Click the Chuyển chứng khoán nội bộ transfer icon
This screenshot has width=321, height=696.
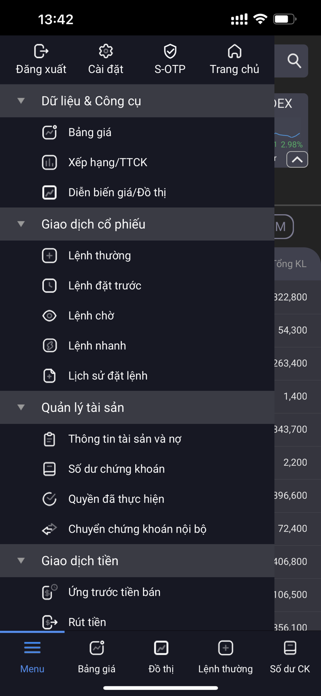coord(50,529)
